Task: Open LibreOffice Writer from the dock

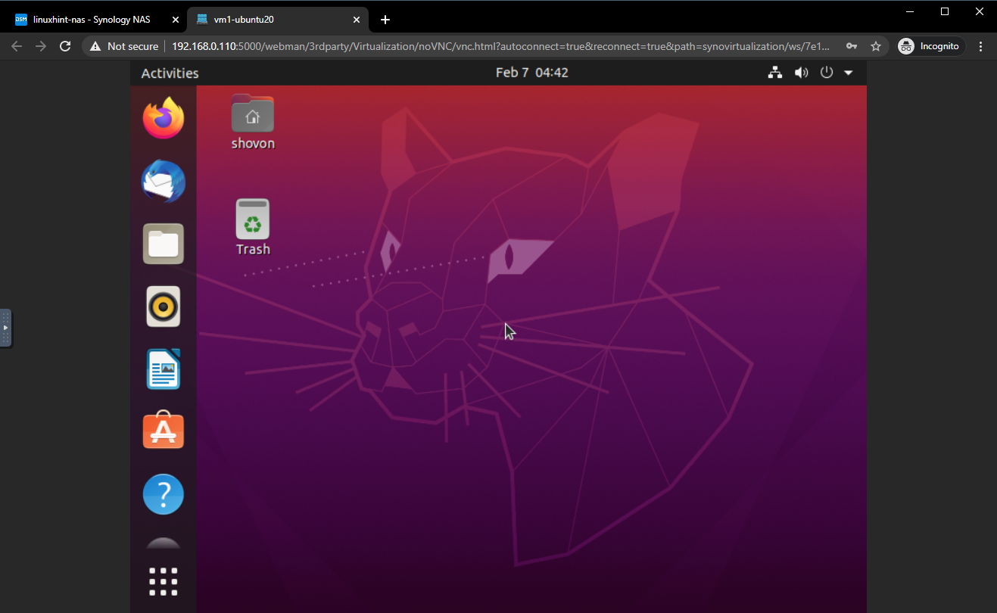Action: [x=164, y=369]
